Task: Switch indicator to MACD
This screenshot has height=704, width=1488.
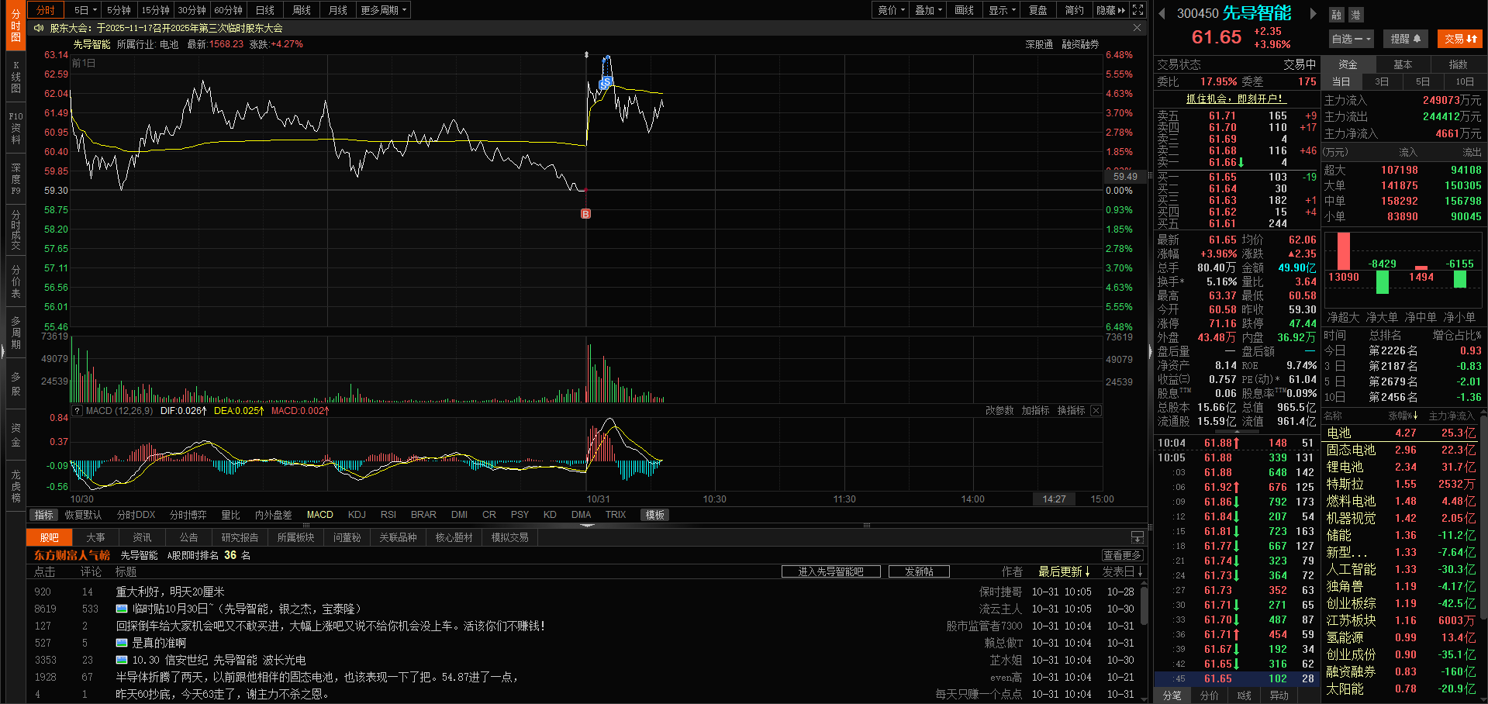Action: coord(319,515)
